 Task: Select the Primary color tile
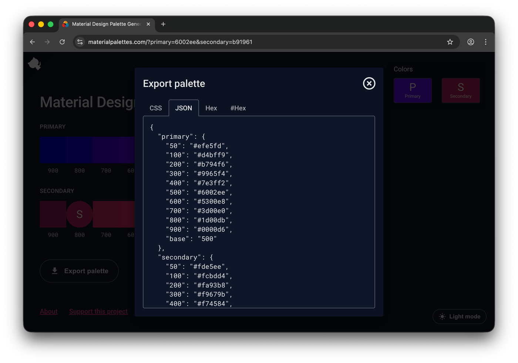[413, 90]
